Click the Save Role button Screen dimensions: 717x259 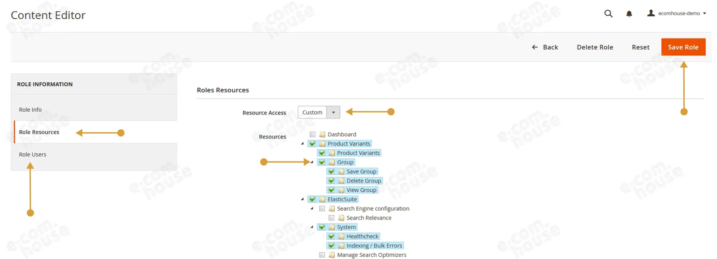click(x=683, y=47)
